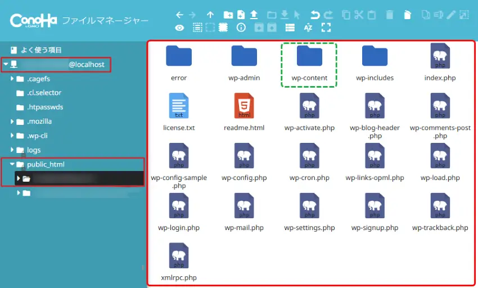Click the Upload files toolbar icon
478x288 pixels.
[x=254, y=15]
